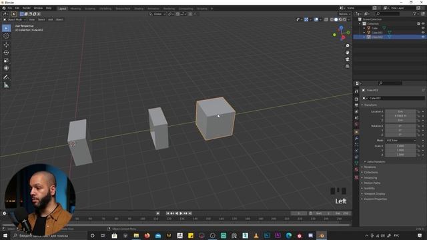Screen dimensions: 427x240
Task: Open the viewport Options dropdown
Action: (344, 14)
